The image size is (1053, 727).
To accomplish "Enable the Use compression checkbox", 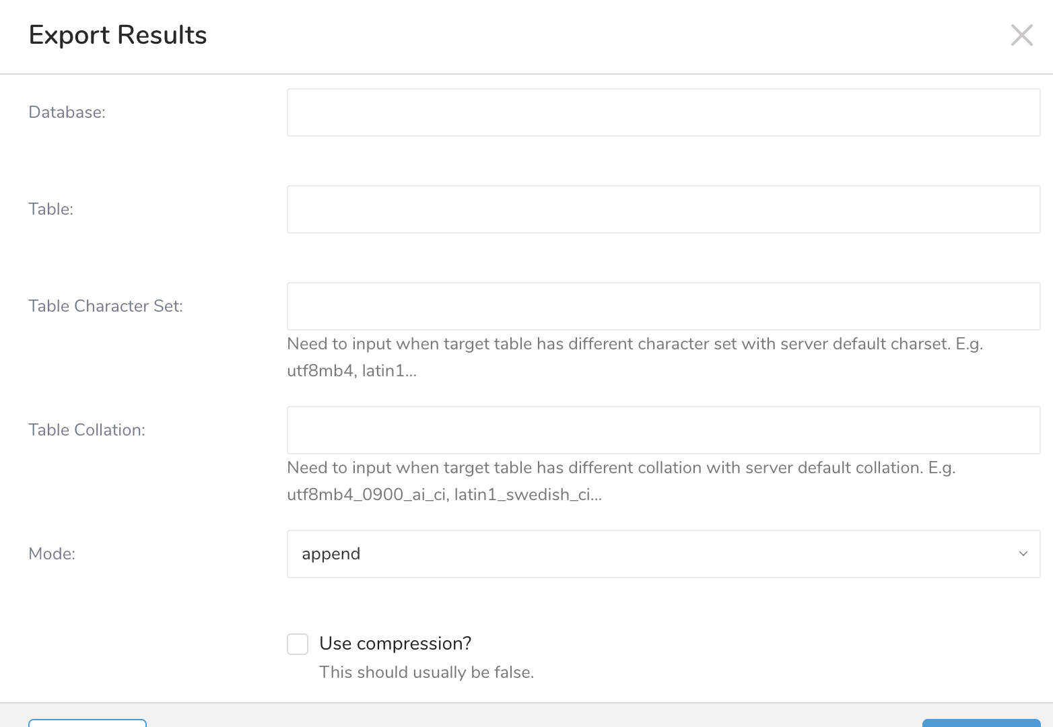I will [298, 644].
